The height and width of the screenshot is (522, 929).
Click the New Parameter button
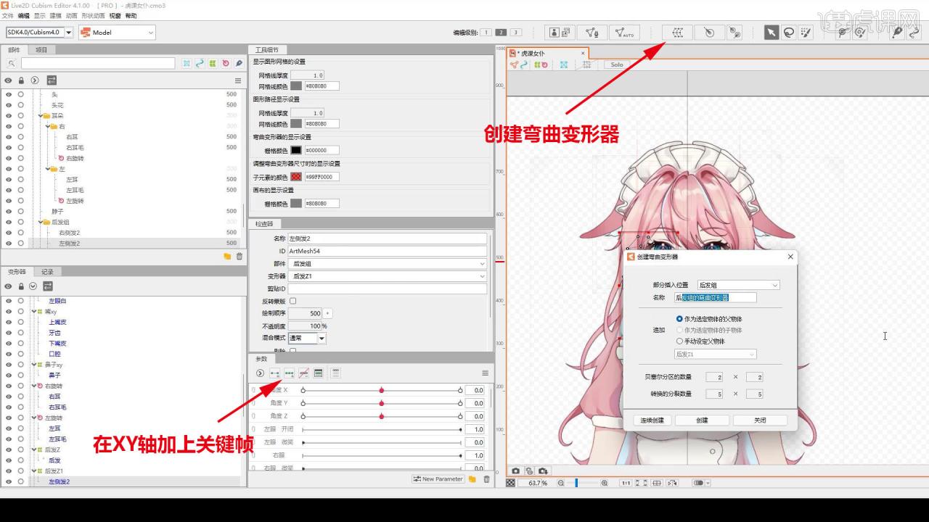pyautogui.click(x=438, y=479)
